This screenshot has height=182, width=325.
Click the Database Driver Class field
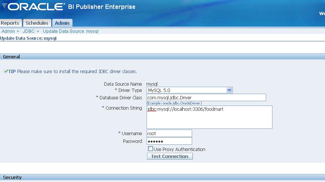click(206, 97)
